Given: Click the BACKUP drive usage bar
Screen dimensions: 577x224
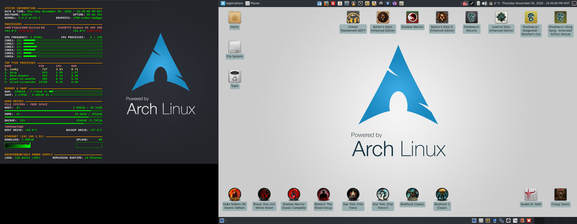Looking at the screenshot, I should pyautogui.click(x=53, y=123).
